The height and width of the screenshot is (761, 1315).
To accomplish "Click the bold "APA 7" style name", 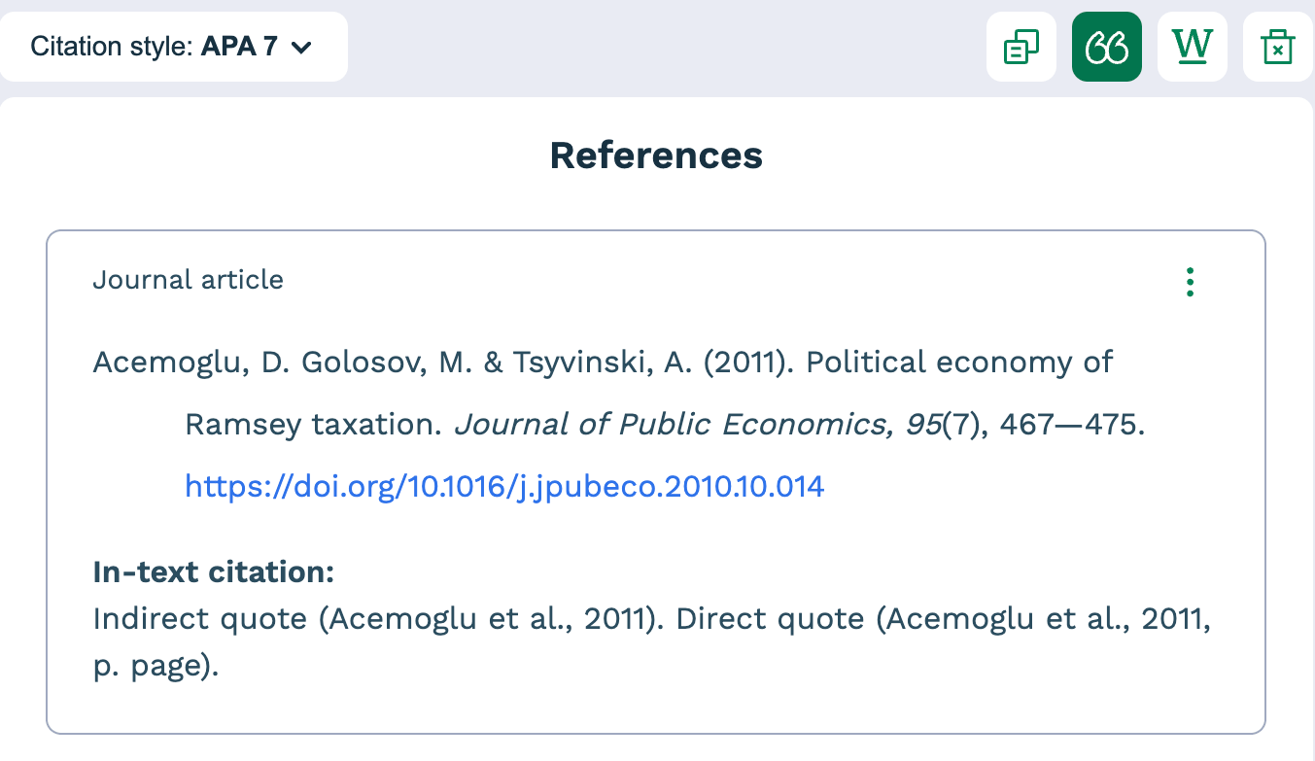I will (240, 47).
